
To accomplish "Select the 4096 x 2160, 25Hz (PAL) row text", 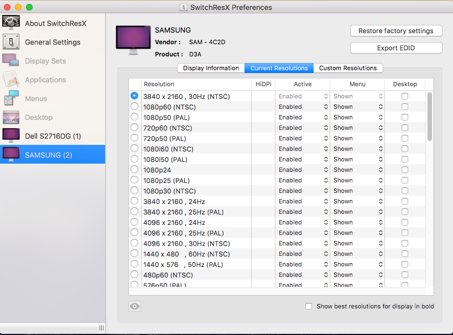I will [x=184, y=233].
